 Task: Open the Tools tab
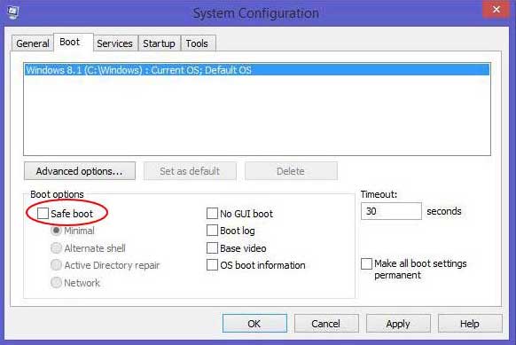coord(198,43)
